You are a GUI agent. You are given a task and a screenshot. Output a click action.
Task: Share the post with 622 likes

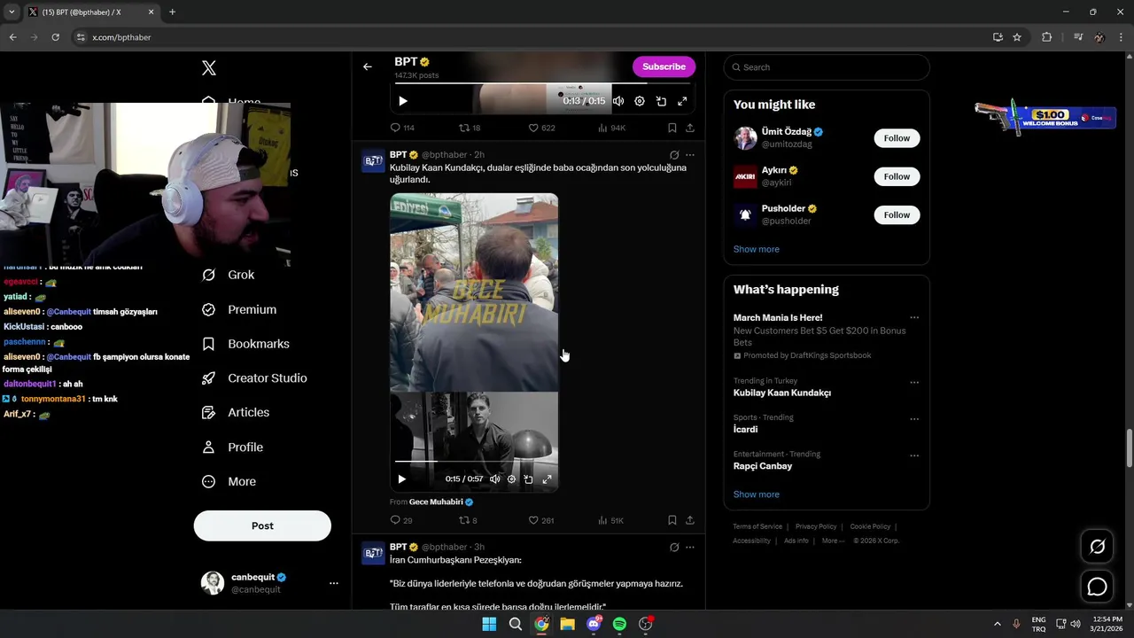[x=690, y=128]
